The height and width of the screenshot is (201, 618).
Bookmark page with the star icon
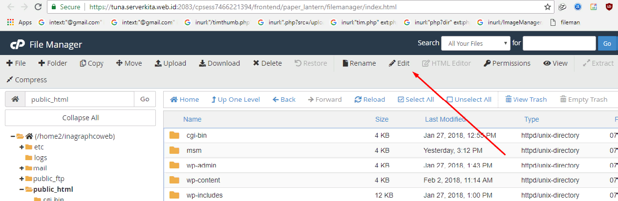tap(548, 7)
